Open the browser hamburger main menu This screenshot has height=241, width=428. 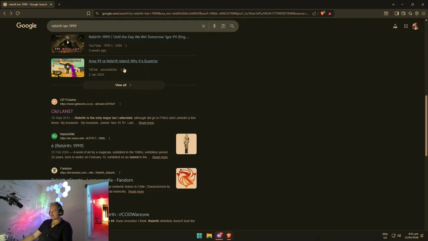(x=424, y=13)
